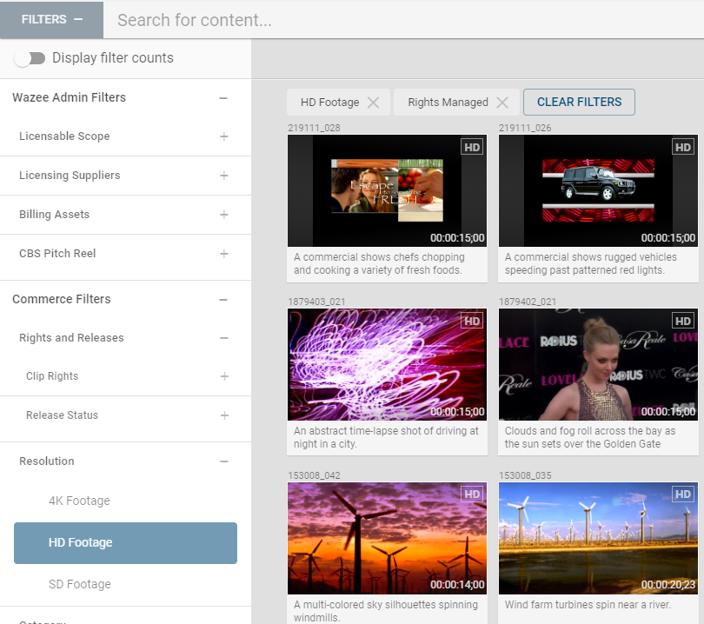Open the abstract purple time-lapse thumbnail

tap(387, 364)
